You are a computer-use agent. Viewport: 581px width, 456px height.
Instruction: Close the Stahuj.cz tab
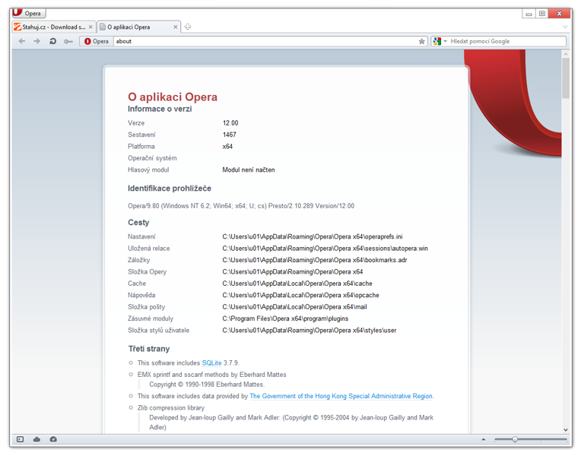point(90,27)
